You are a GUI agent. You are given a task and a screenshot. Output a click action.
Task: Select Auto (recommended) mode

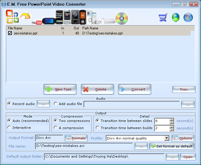(9, 120)
